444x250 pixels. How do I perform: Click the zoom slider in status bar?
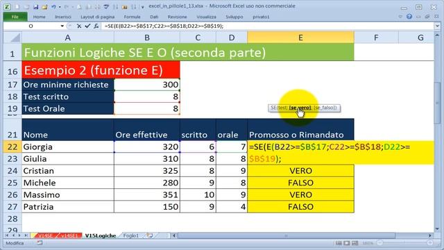(405, 243)
